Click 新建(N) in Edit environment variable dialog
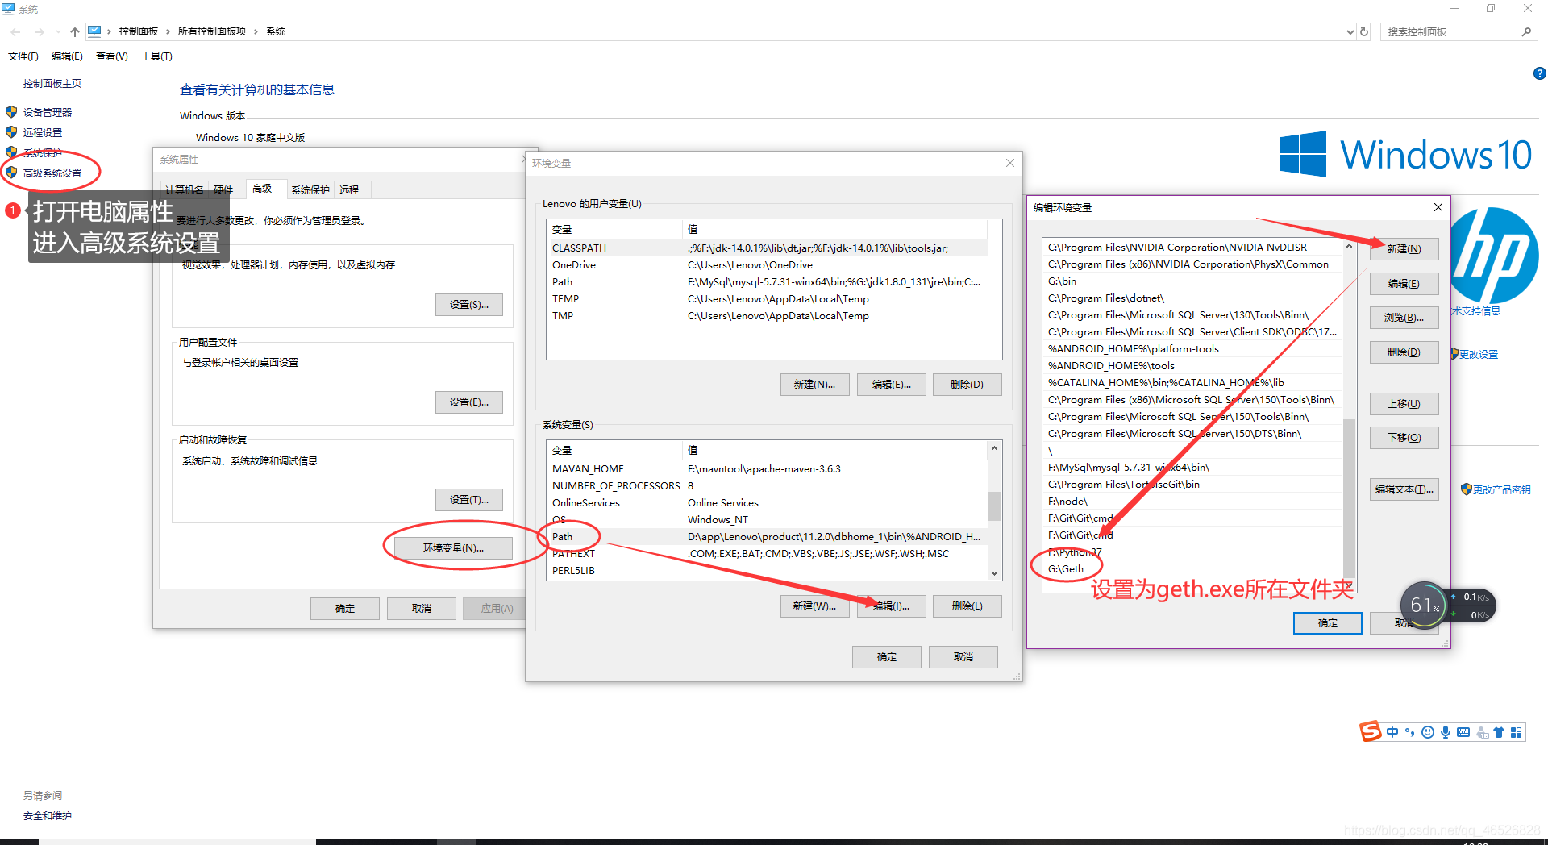Screen dimensions: 1548x845 [x=1404, y=249]
